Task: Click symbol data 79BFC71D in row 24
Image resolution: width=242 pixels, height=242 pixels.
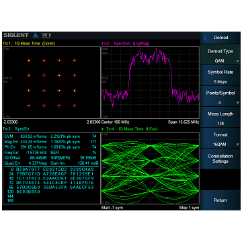Action: tap(28, 173)
